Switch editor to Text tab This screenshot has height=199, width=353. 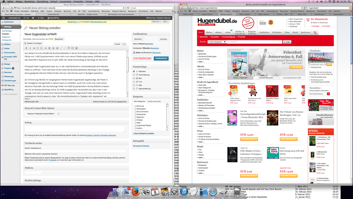click(124, 44)
